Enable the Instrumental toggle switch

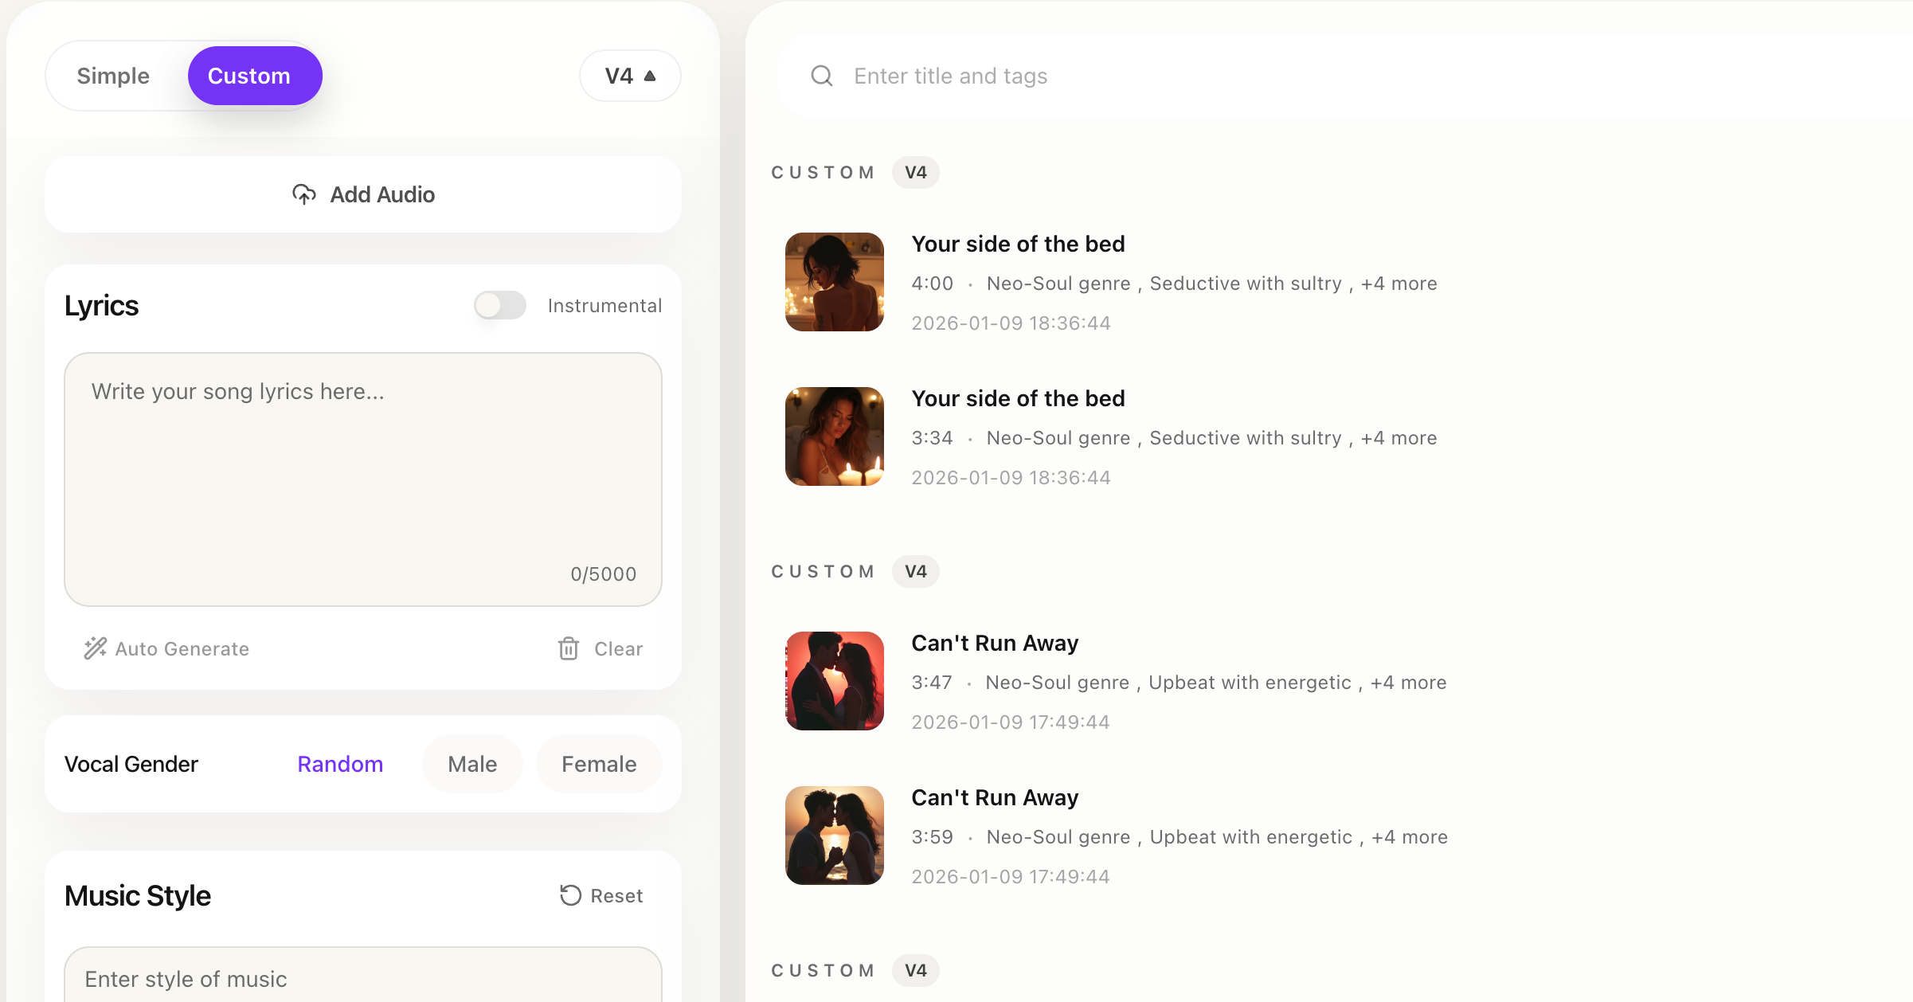tap(500, 305)
